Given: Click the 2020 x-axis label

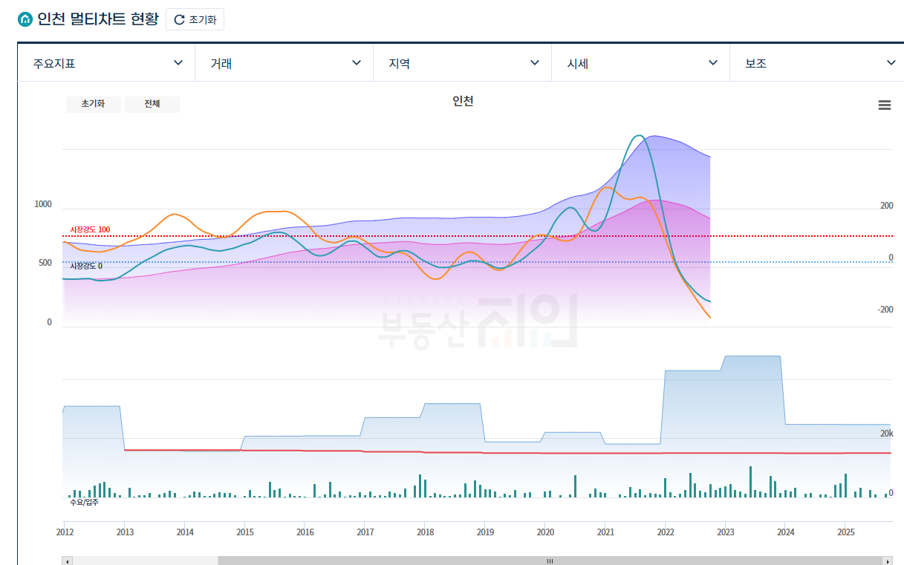Looking at the screenshot, I should (545, 532).
